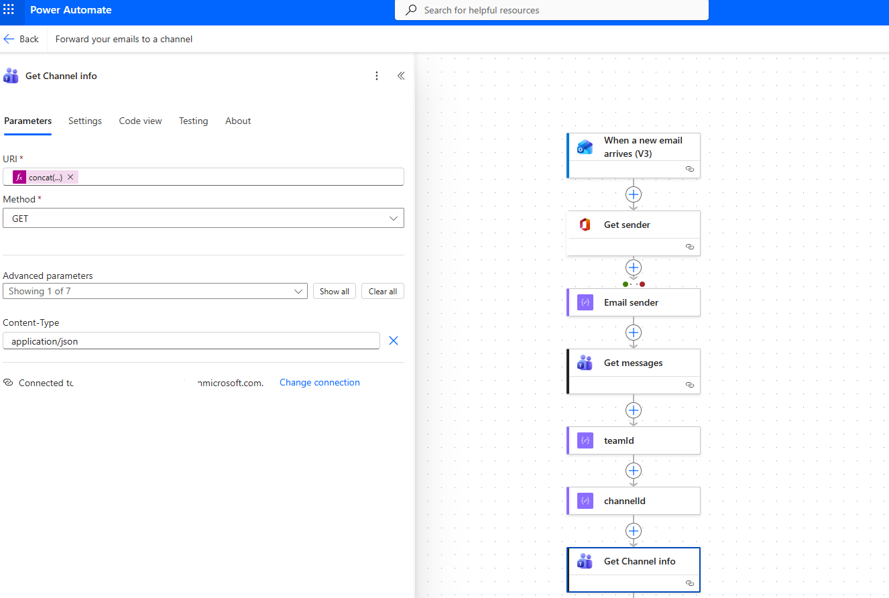Screen dimensions: 889x598
Task: Click the Office icon on Get sender step
Action: (585, 225)
